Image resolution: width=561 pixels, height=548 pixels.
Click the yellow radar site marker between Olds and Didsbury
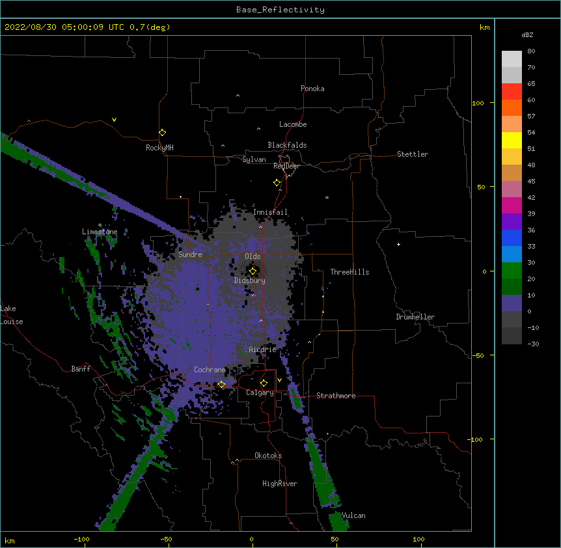(253, 271)
